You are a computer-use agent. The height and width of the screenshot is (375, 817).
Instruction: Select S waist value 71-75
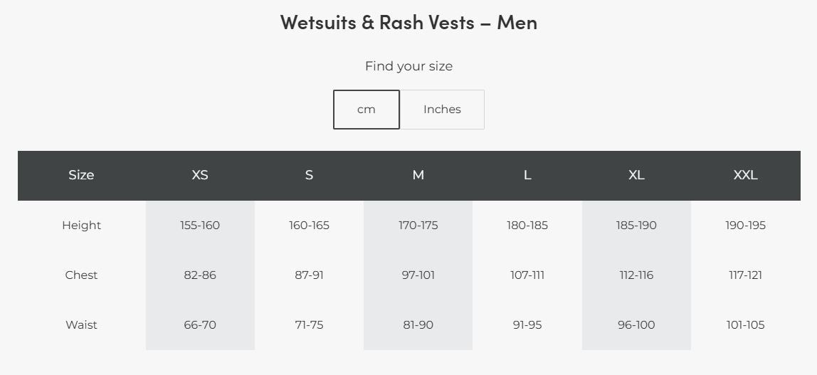click(309, 325)
